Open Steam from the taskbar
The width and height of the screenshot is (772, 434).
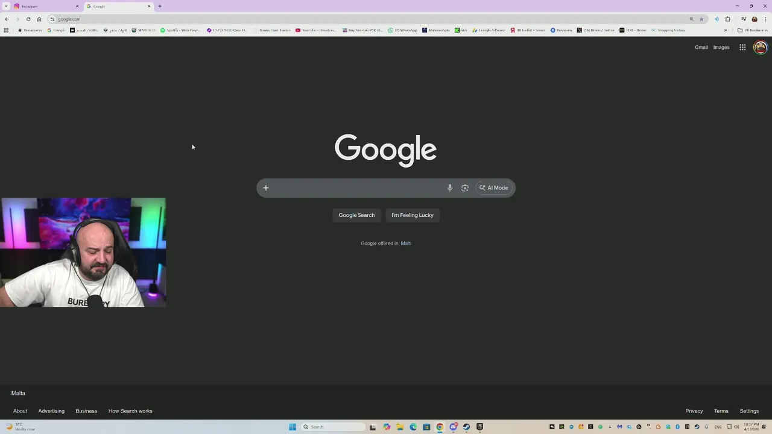466,427
